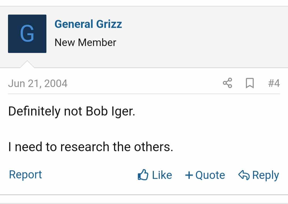Screen dimensions: 288x204
Task: Report this post
Action: coord(26,175)
